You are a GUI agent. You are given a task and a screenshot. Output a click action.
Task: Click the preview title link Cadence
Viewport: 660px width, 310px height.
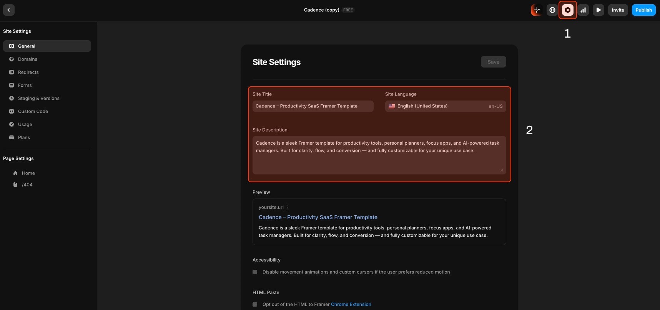(318, 217)
